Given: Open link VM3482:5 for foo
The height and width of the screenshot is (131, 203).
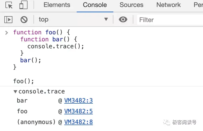Looking at the screenshot, I should (79, 111).
